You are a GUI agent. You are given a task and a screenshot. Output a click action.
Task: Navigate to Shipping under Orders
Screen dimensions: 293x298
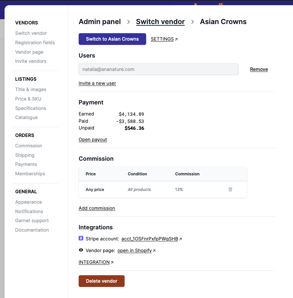pyautogui.click(x=24, y=155)
